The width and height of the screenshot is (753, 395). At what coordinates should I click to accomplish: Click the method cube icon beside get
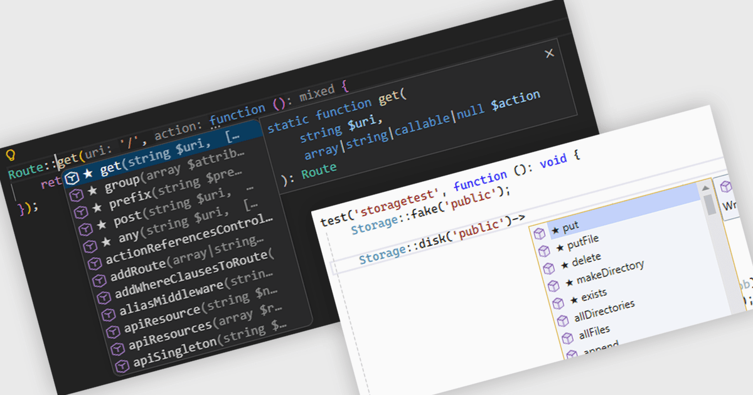pos(72,178)
